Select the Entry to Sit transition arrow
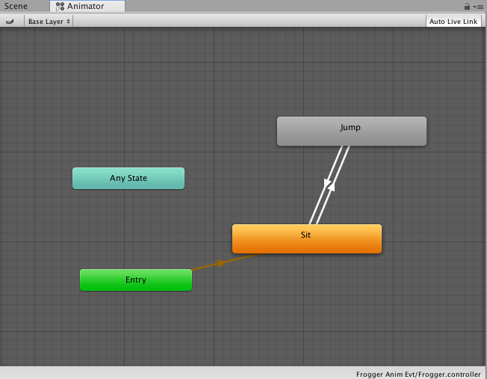The image size is (487, 379). pyautogui.click(x=221, y=262)
